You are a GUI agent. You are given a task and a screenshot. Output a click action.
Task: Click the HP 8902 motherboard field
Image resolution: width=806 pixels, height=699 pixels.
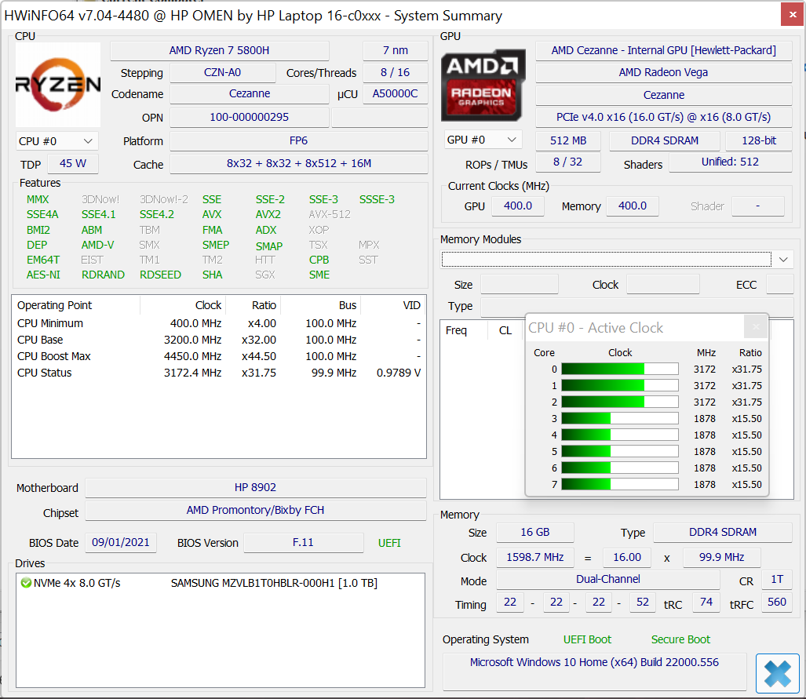click(x=256, y=487)
